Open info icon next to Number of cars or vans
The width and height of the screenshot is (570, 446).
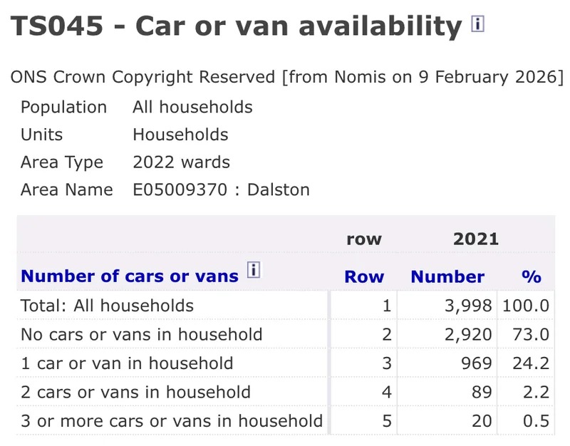tap(254, 270)
